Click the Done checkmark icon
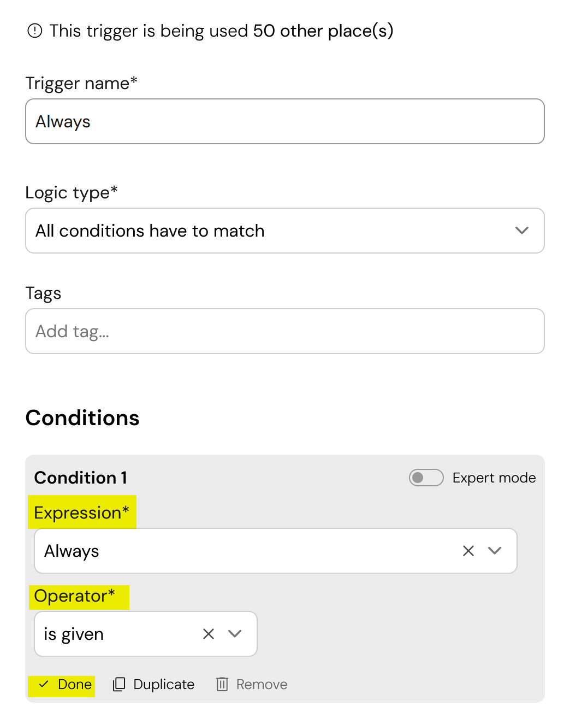The image size is (570, 718). click(44, 684)
